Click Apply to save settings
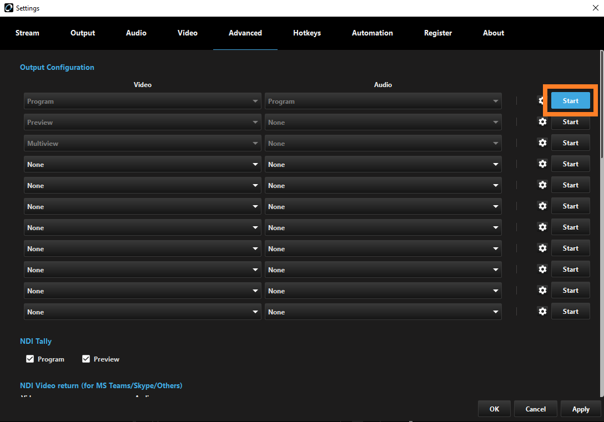This screenshot has width=604, height=422. (x=581, y=409)
